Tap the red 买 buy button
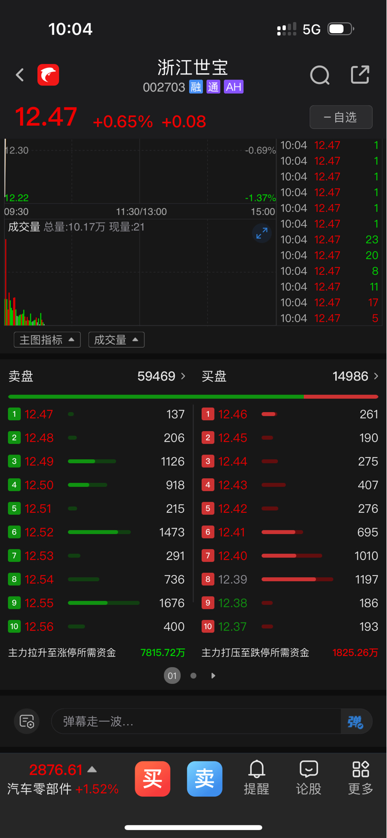 (152, 779)
